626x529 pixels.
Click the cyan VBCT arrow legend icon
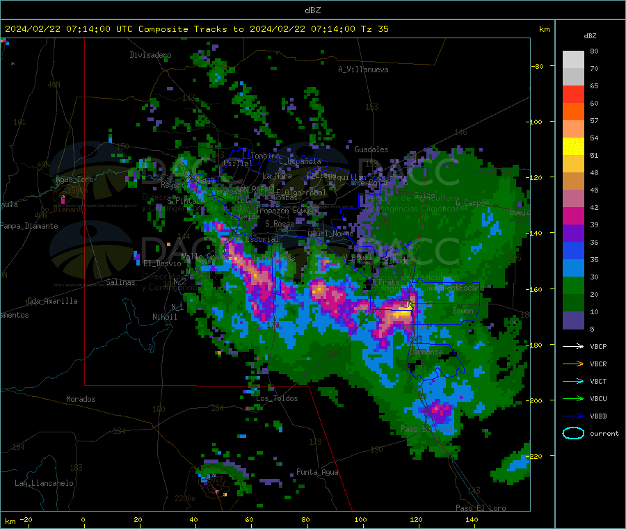point(573,382)
